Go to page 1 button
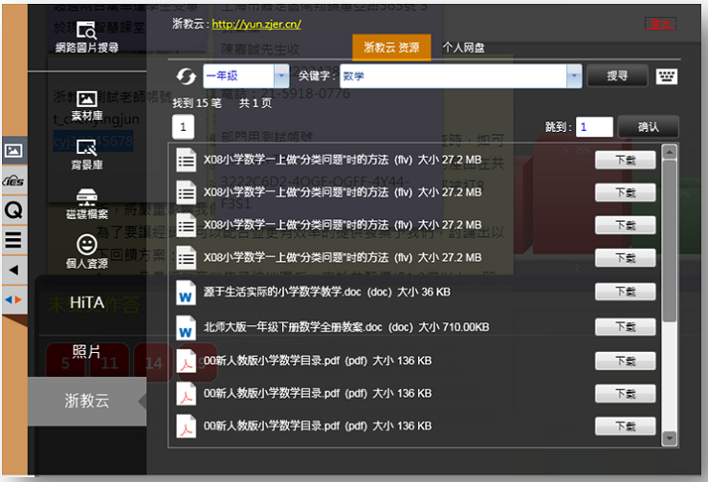 (x=183, y=127)
